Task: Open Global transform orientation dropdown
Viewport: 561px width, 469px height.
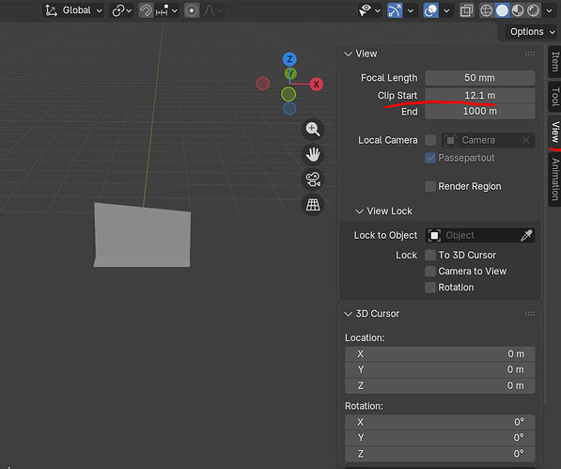Action: [x=74, y=10]
